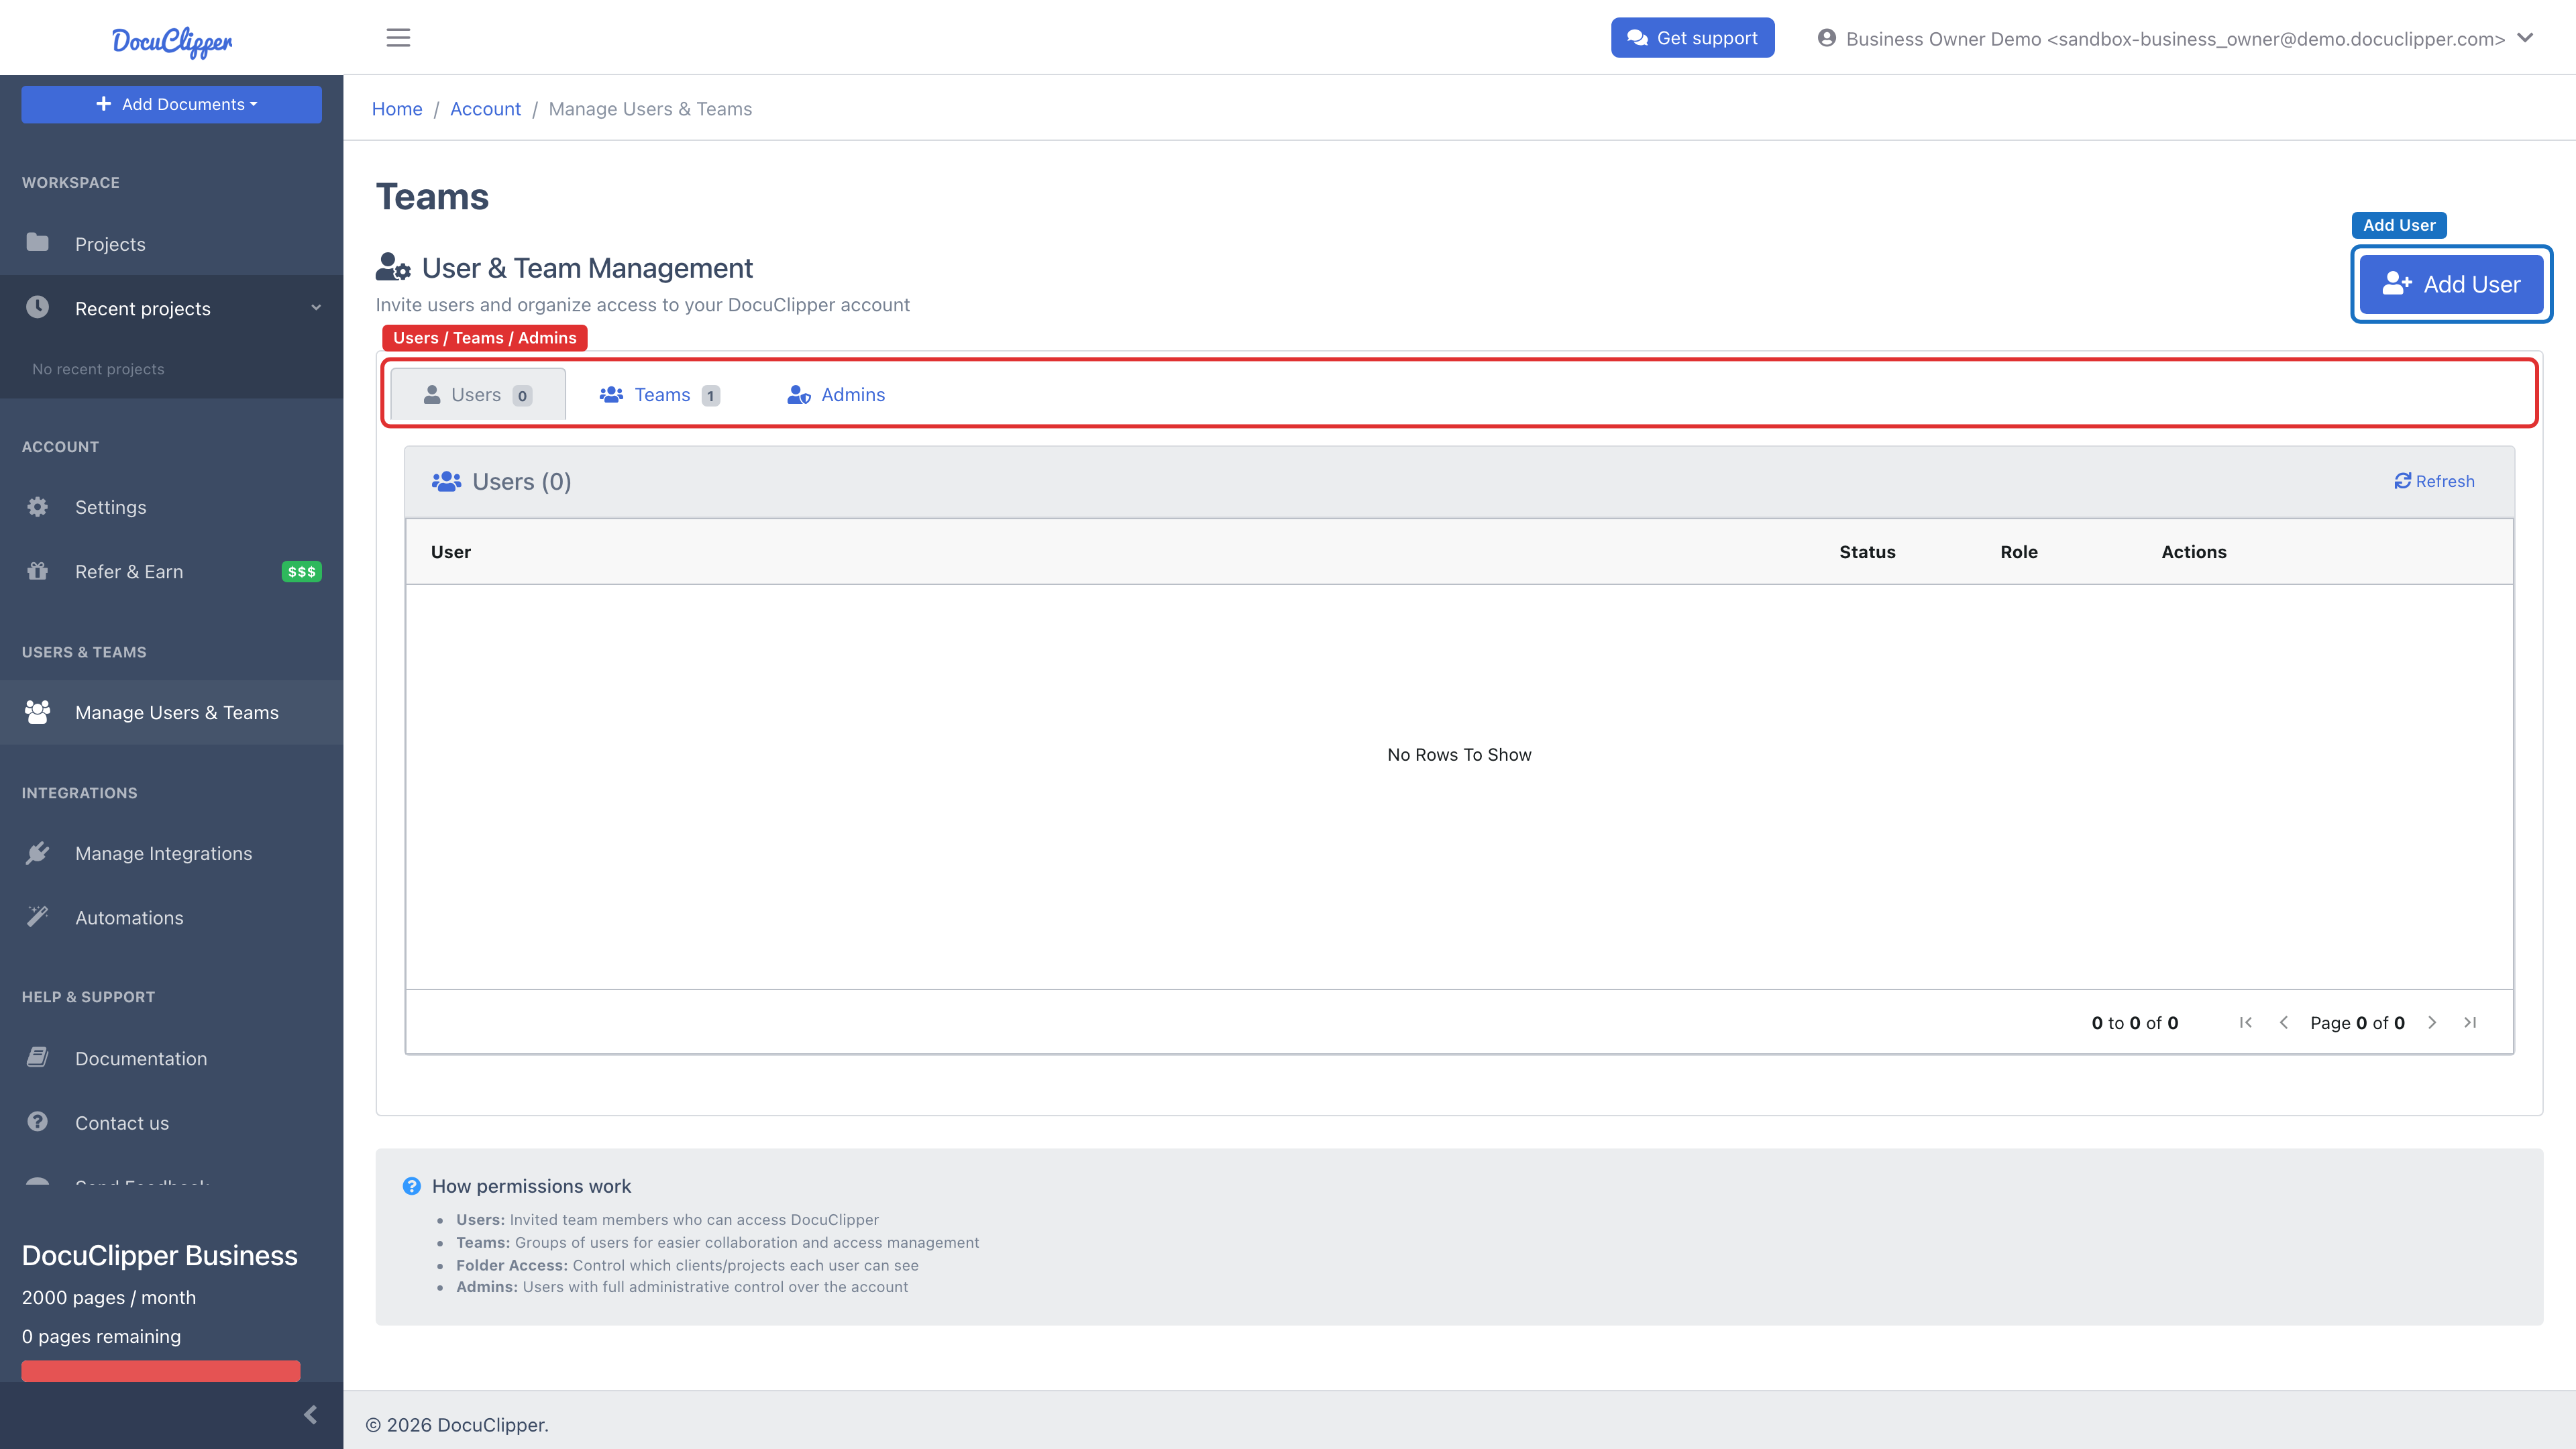Click the 'No recent projects' text
Image resolution: width=2576 pixels, height=1449 pixels.
(x=98, y=369)
